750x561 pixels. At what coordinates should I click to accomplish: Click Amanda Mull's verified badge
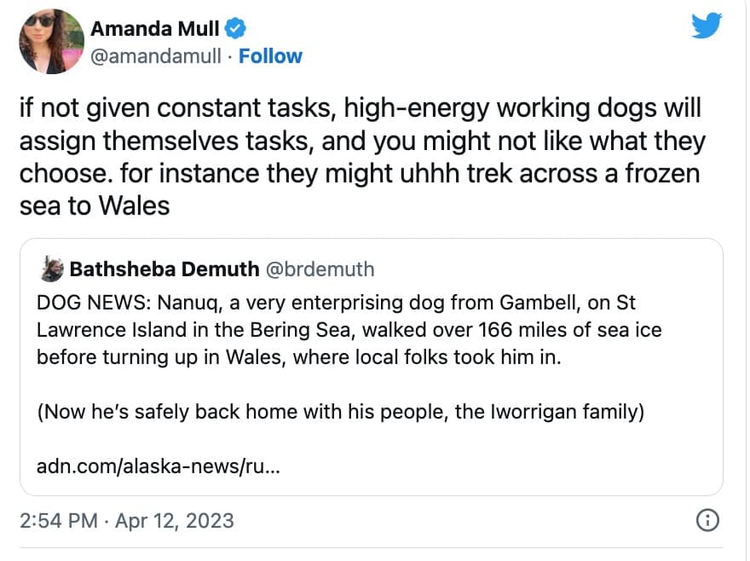[x=235, y=28]
